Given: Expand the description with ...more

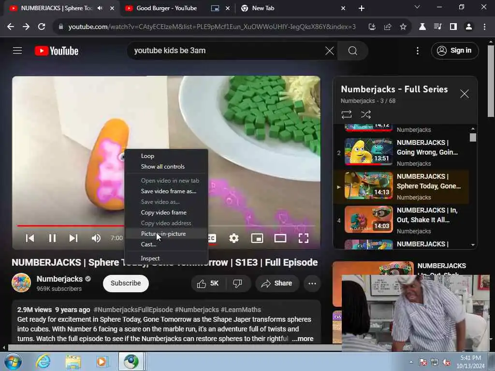Looking at the screenshot, I should (x=303, y=339).
